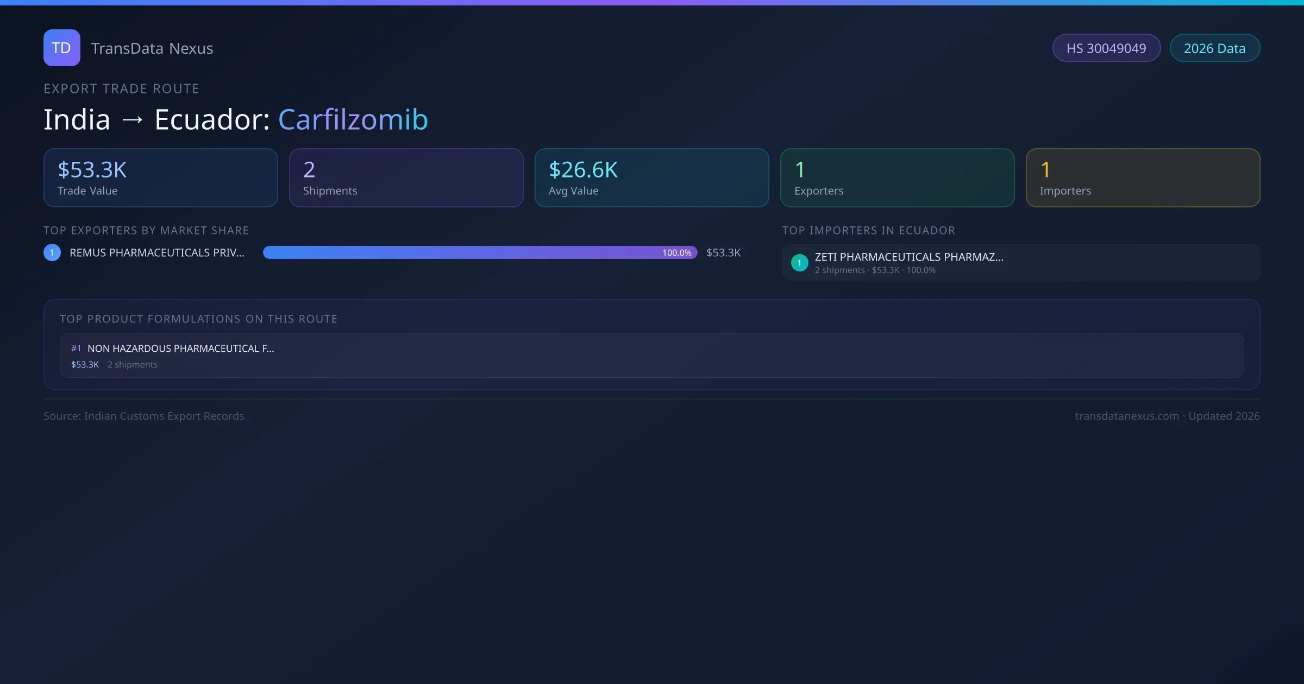Click the Carfilzomib title text
This screenshot has width=1304, height=684.
click(x=353, y=119)
